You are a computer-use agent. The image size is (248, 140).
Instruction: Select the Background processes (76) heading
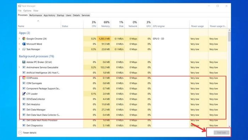pos(36,56)
